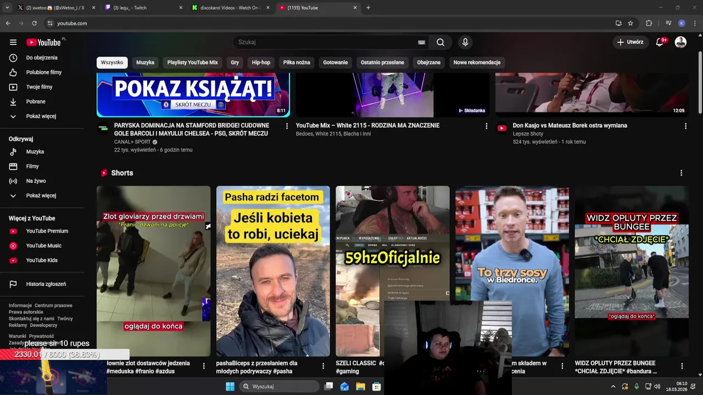Open options for the Don Kasjo video
The image size is (703, 395).
[685, 126]
